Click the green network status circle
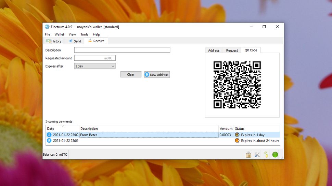 click(x=275, y=155)
